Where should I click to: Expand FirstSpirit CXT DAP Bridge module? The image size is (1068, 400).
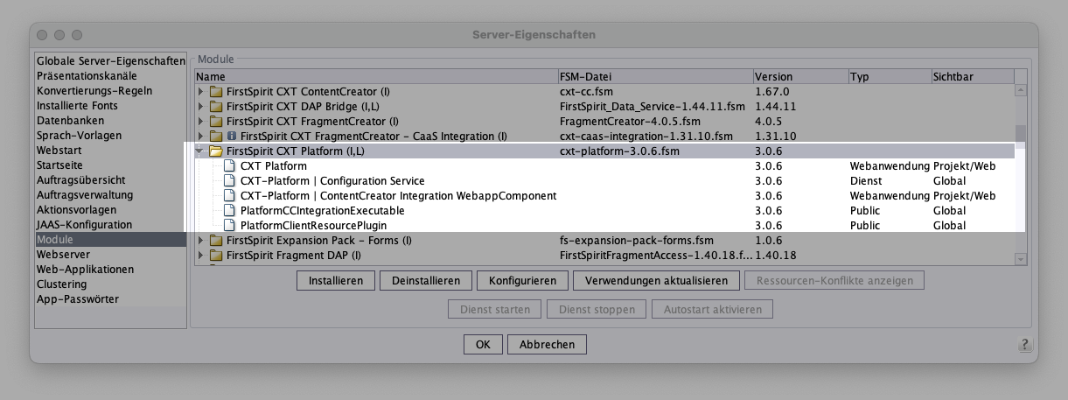201,107
